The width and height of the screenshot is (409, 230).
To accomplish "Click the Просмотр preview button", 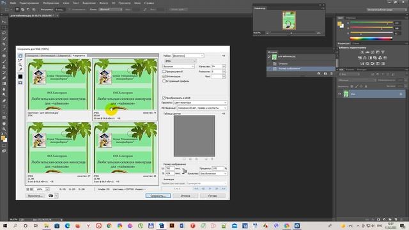I will coord(35,195).
